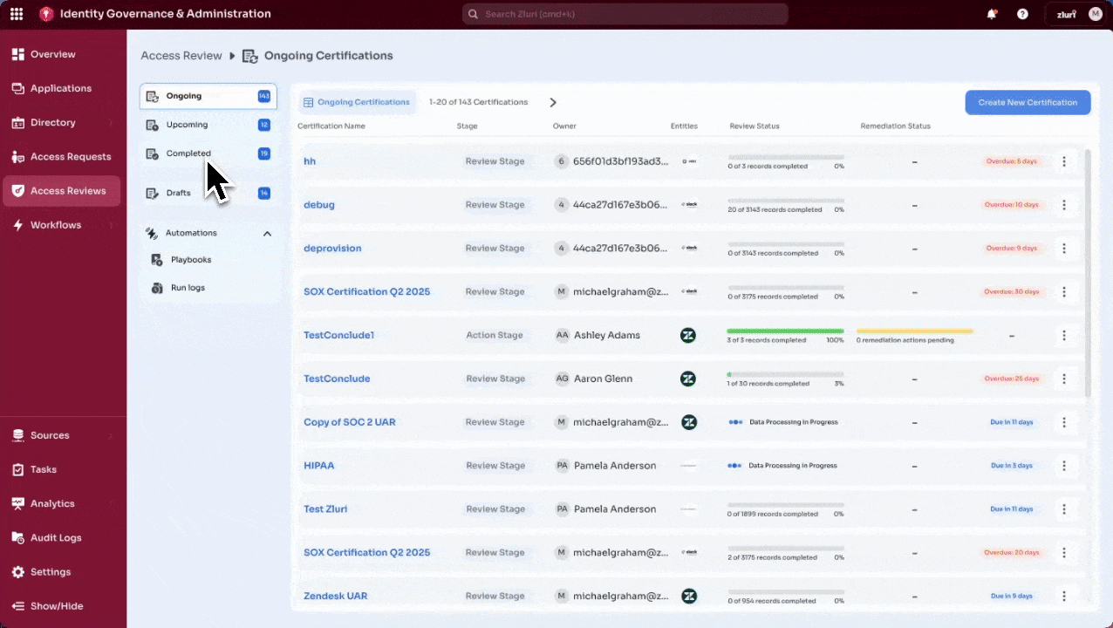Click the Remediation Status column header
The width and height of the screenshot is (1113, 628).
click(896, 126)
